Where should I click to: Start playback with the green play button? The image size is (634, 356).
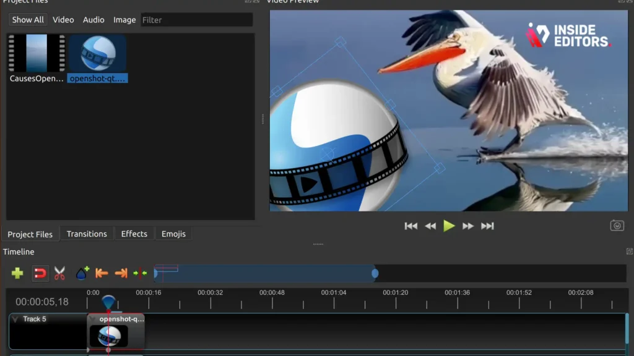click(x=449, y=226)
